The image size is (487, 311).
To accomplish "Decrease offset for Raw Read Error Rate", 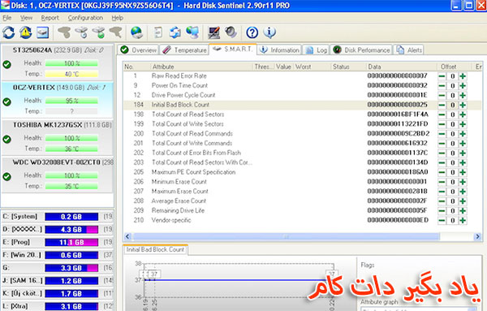I will pyautogui.click(x=442, y=76).
